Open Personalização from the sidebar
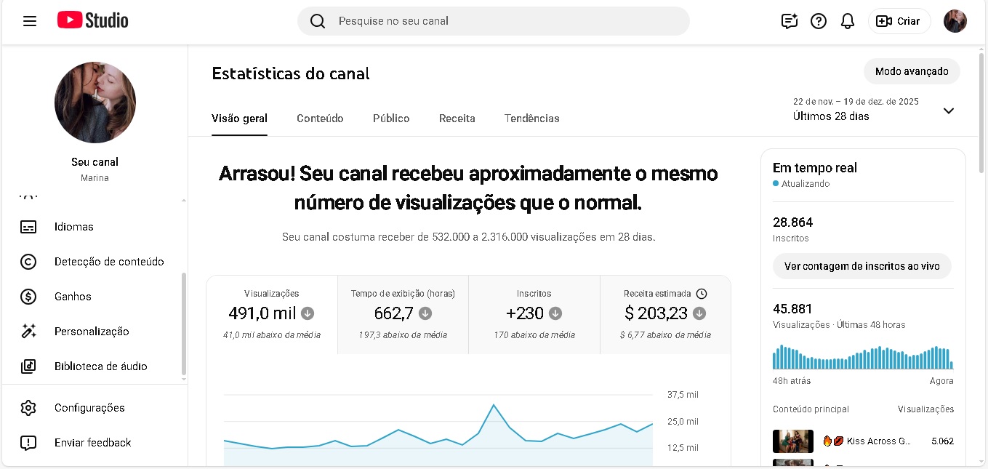Image resolution: width=988 pixels, height=469 pixels. pos(92,332)
